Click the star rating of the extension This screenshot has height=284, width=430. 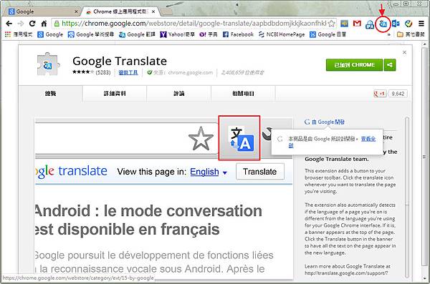[83, 72]
